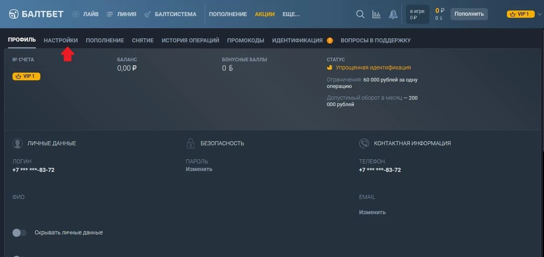Click Изменить under ПАРОЛЬ

coord(199,169)
